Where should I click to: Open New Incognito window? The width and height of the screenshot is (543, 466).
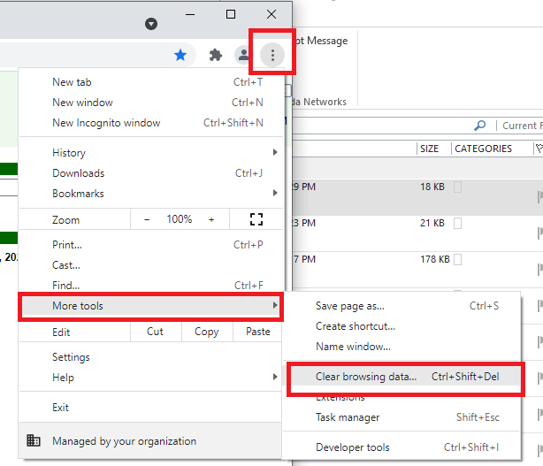106,123
